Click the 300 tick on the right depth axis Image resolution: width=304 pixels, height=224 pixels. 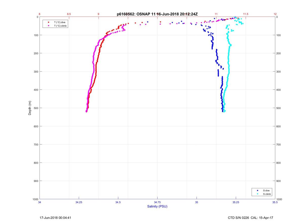click(x=279, y=72)
